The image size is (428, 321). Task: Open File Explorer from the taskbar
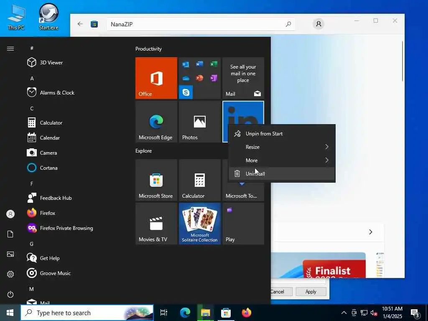(206, 313)
